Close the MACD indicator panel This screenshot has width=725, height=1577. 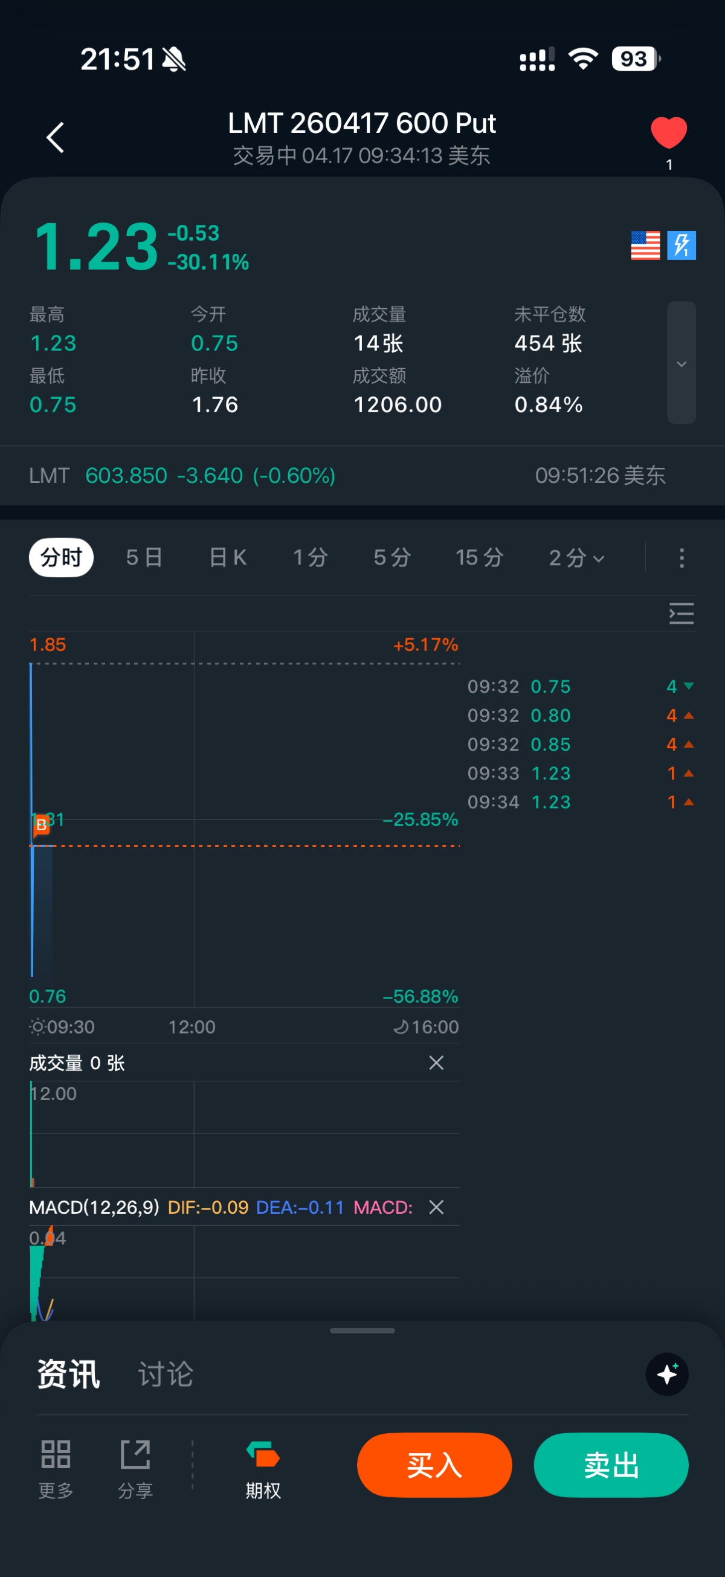click(x=436, y=1207)
